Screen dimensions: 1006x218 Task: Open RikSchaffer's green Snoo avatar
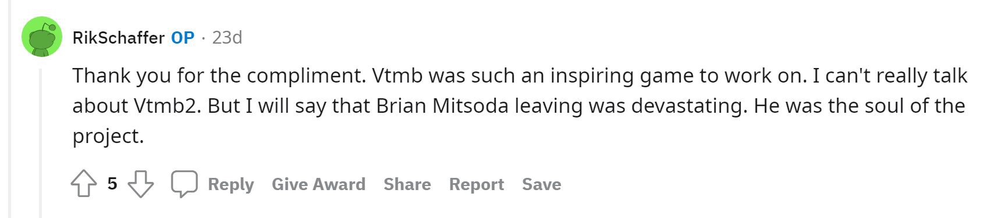pyautogui.click(x=42, y=37)
